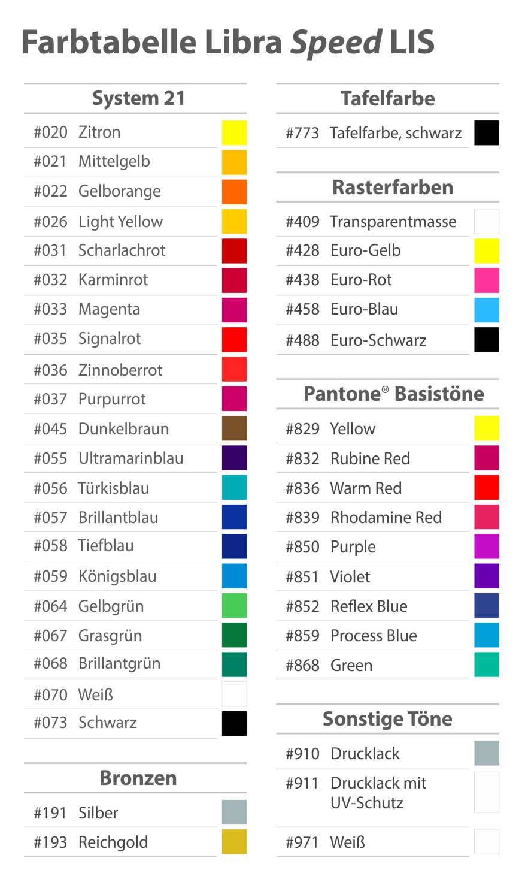Pick the #438 Euro-Rot pink swatch
The width and height of the screenshot is (522, 885).
487,280
